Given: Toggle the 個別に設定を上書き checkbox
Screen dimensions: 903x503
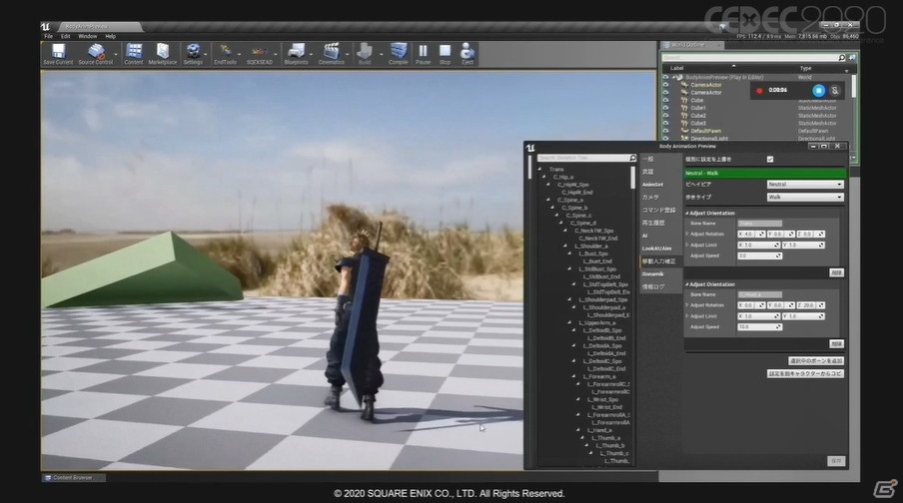Looking at the screenshot, I should 770,160.
